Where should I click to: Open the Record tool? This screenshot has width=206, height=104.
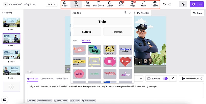[155, 4]
